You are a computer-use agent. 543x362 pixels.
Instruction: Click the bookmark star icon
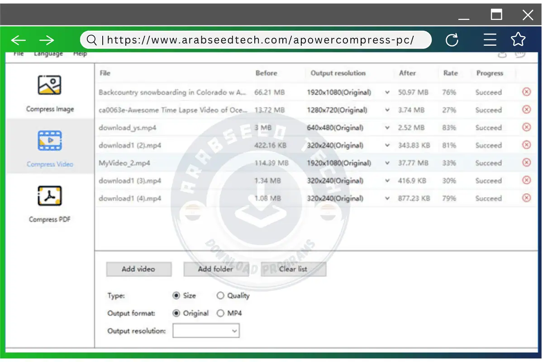(x=518, y=40)
